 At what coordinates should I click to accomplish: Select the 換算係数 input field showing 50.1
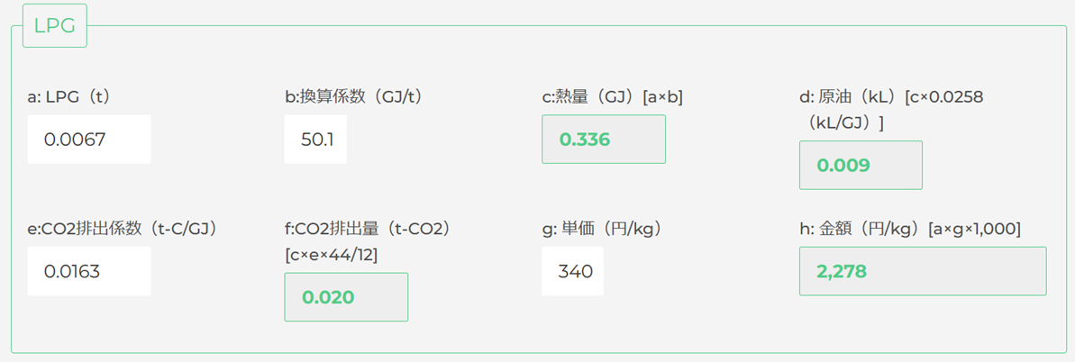click(x=315, y=140)
